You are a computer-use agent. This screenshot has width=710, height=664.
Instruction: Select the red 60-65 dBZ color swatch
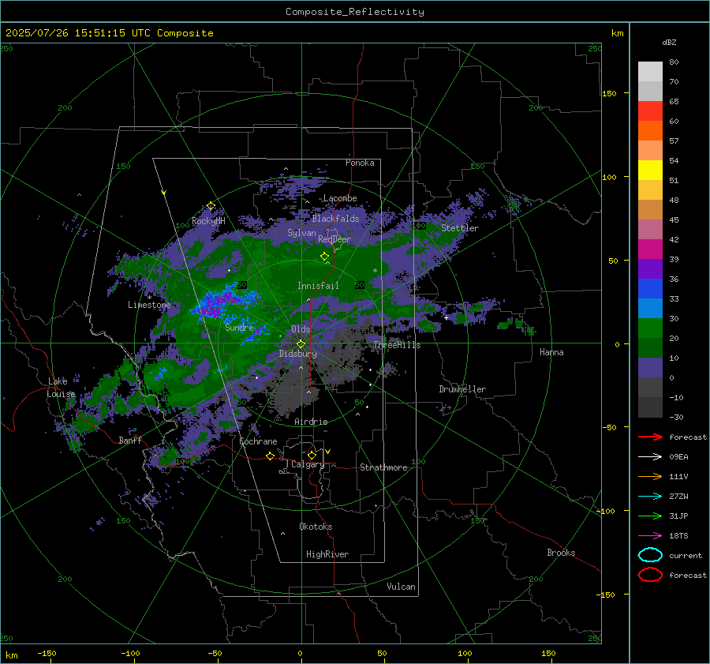coord(650,111)
